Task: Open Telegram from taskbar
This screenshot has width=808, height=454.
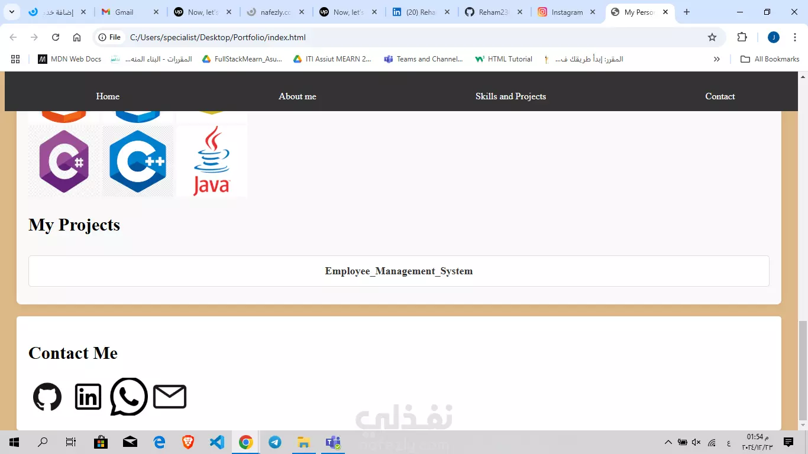Action: pos(274,442)
